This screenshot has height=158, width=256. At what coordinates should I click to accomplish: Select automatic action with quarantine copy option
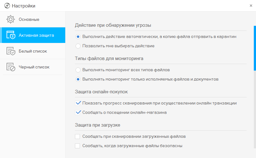coord(78,36)
